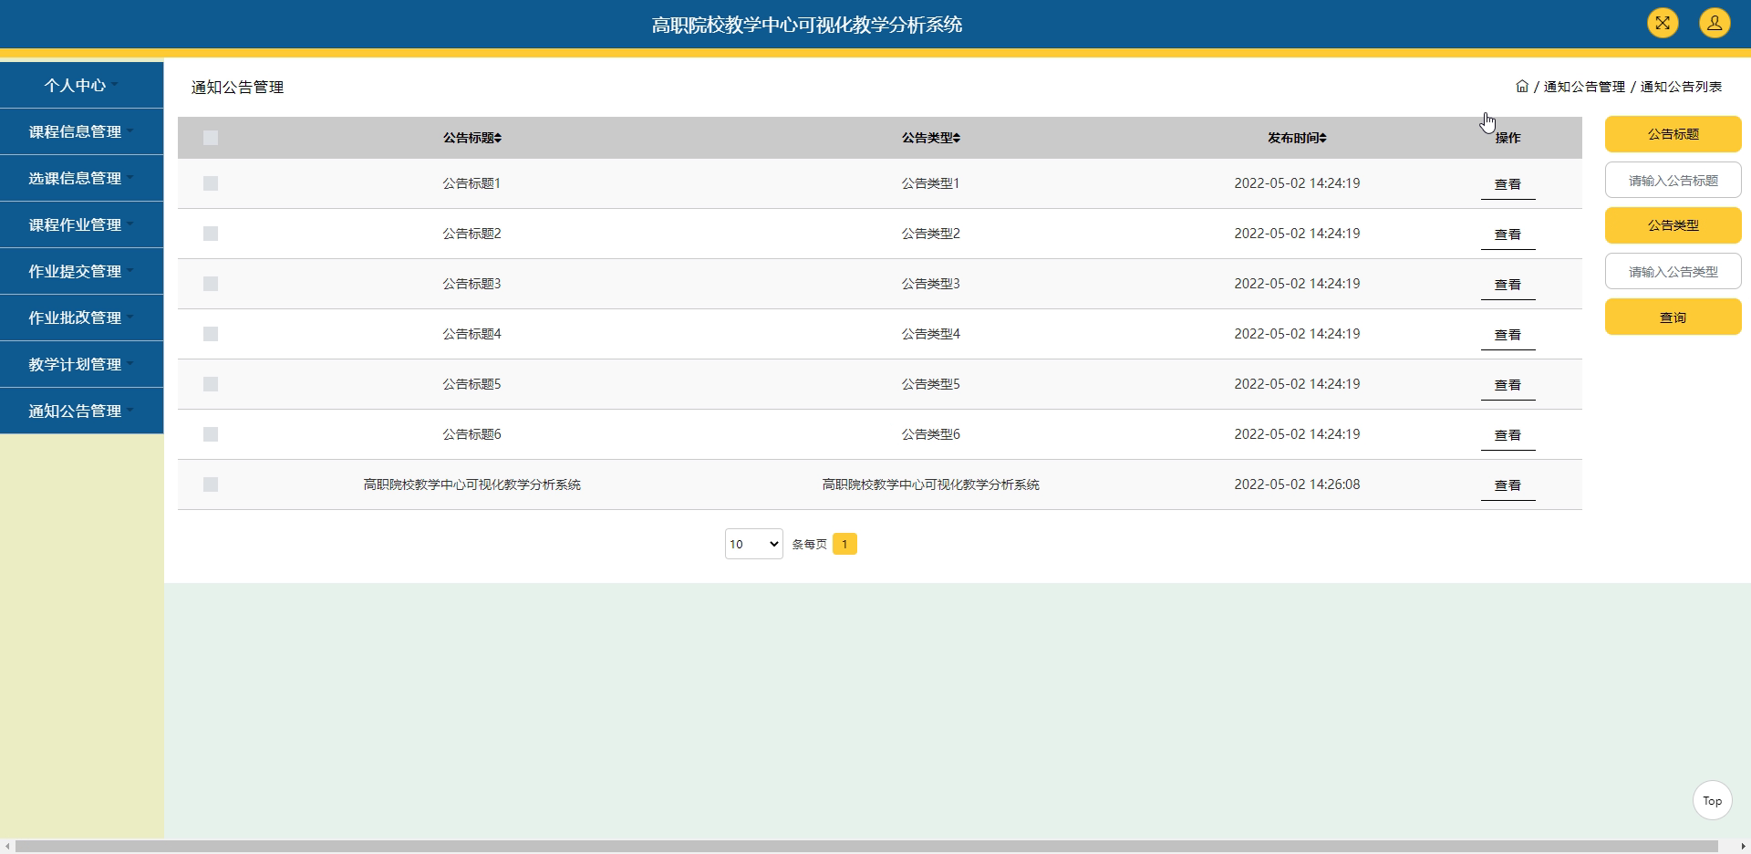Expand the 课程作业管理 sidebar menu
Screen dimensions: 1751x854
[x=81, y=224]
